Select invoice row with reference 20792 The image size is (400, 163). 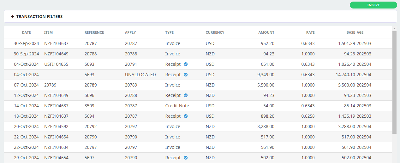198,126
